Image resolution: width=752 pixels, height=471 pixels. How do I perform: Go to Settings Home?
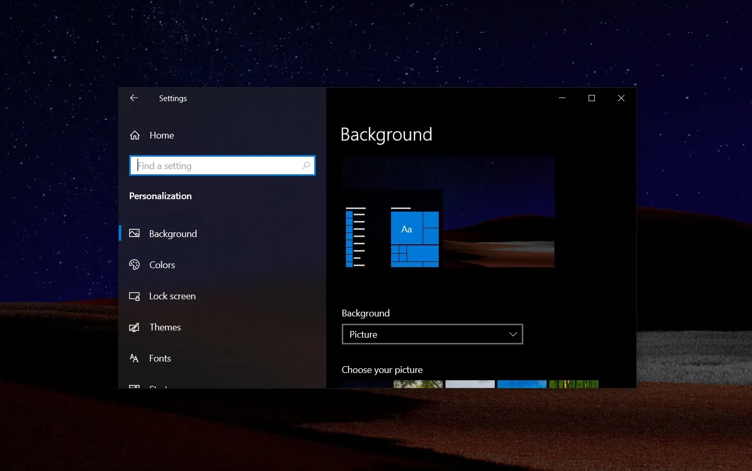[x=222, y=135]
